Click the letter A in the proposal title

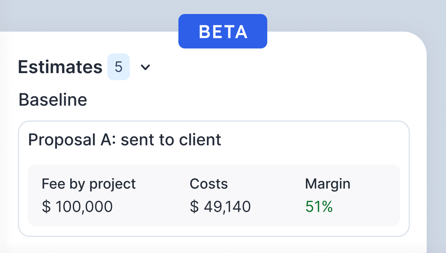(x=105, y=140)
